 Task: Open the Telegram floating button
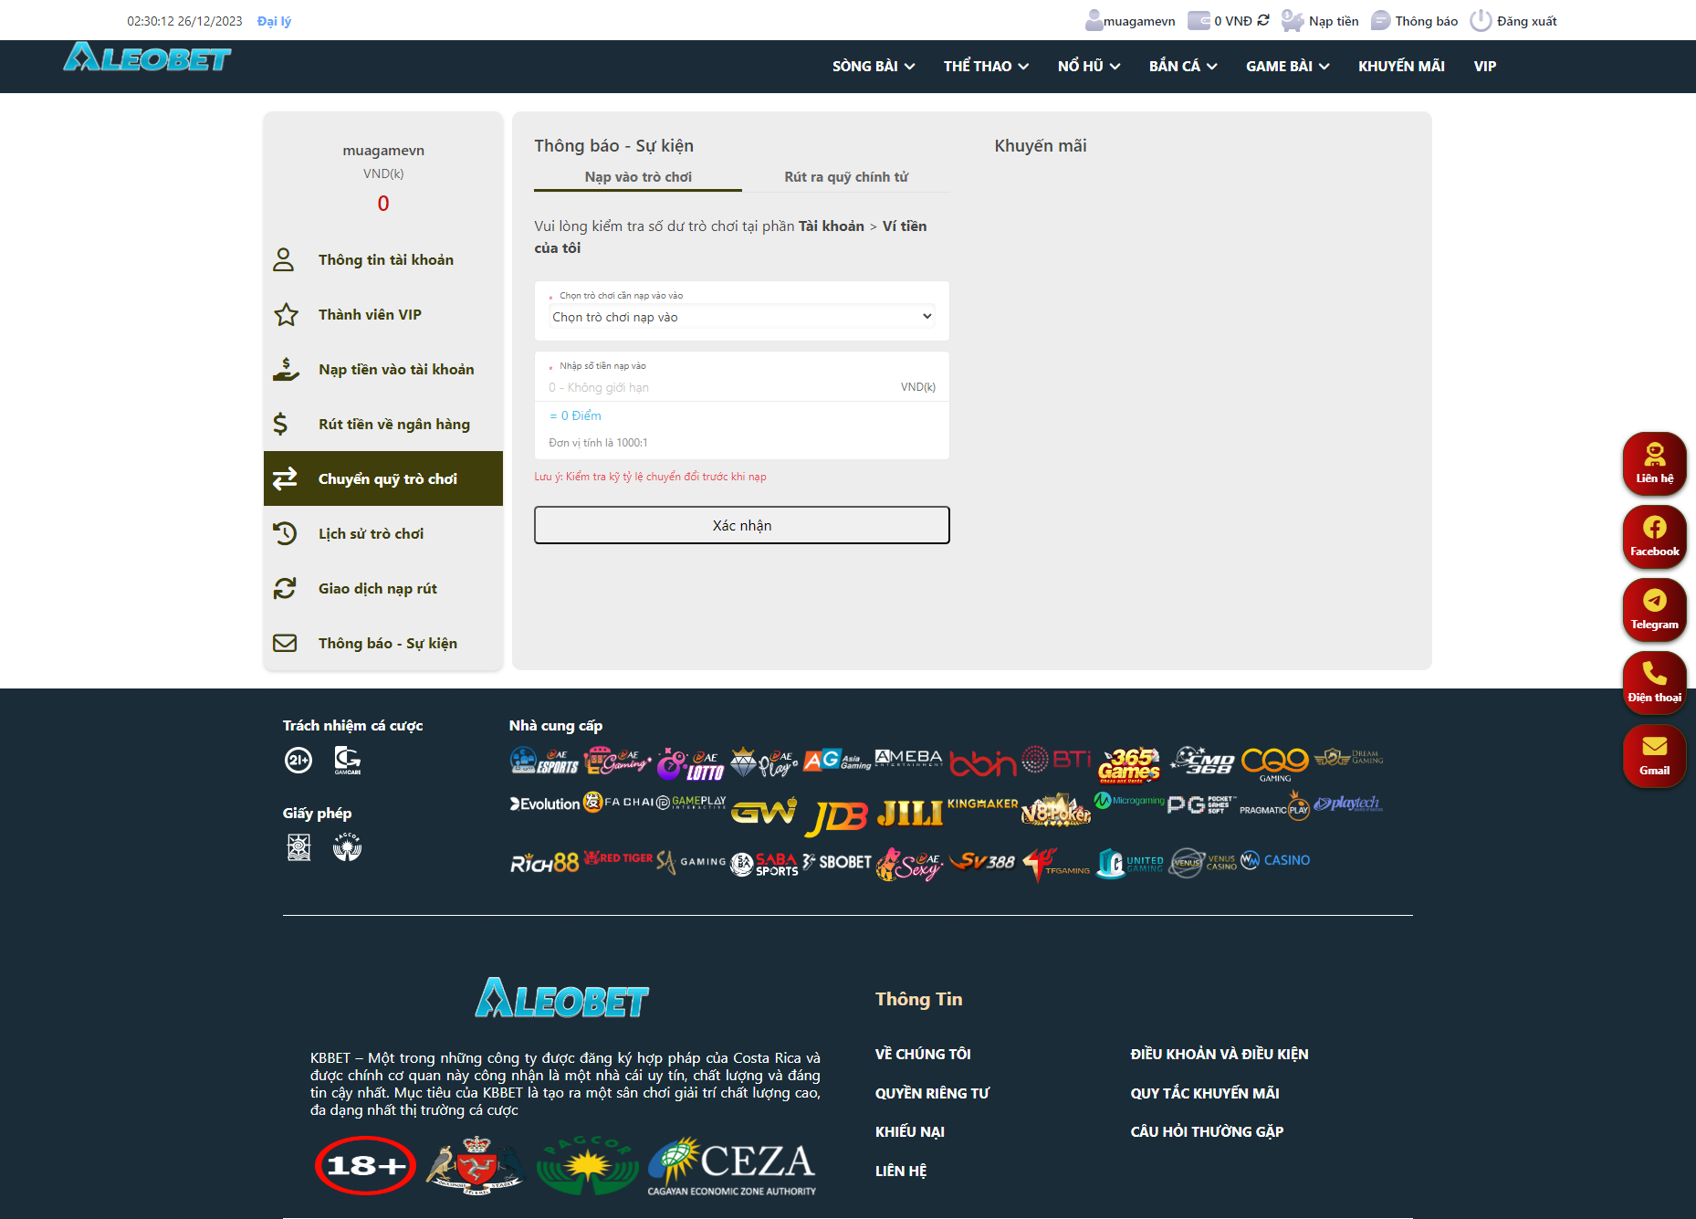click(x=1654, y=609)
